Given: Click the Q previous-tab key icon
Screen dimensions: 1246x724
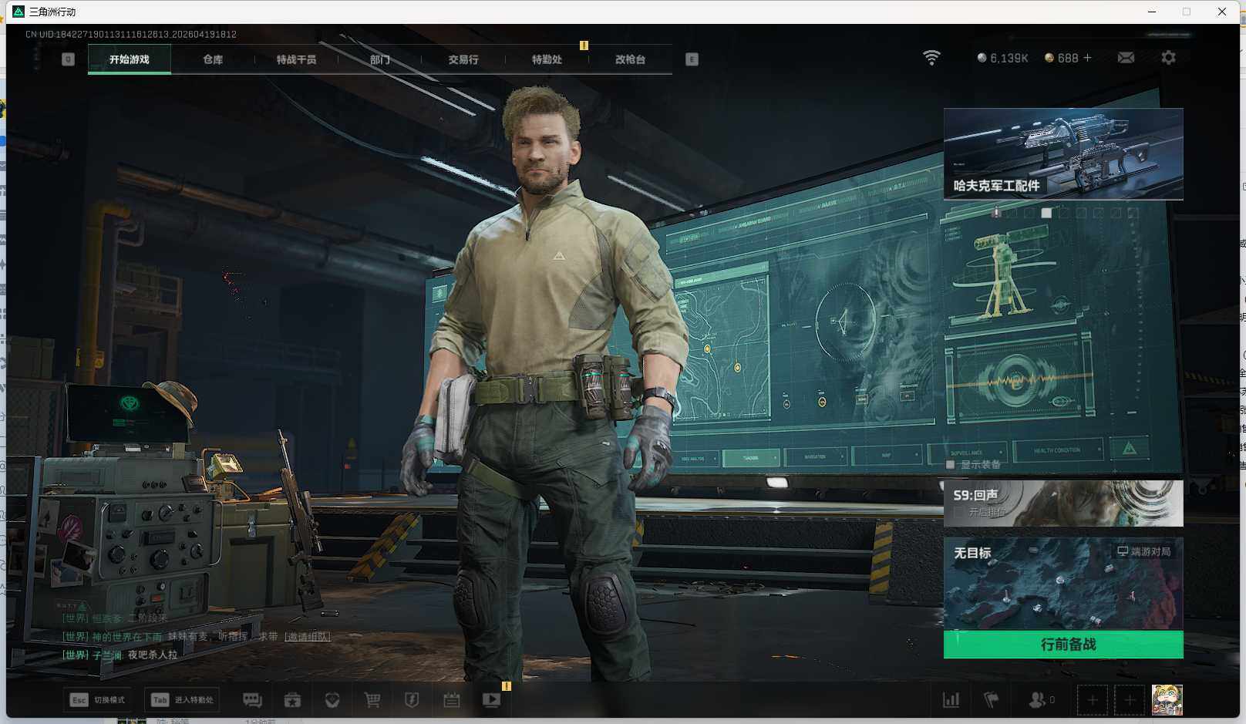Looking at the screenshot, I should click(x=68, y=59).
